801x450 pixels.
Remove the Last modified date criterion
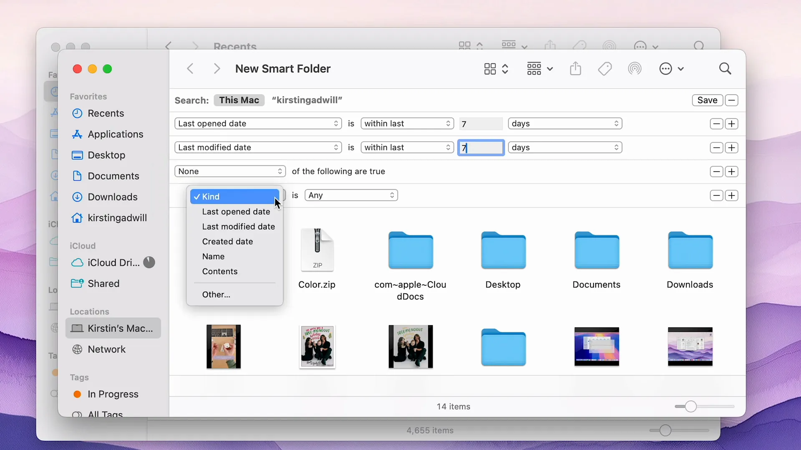pyautogui.click(x=716, y=147)
